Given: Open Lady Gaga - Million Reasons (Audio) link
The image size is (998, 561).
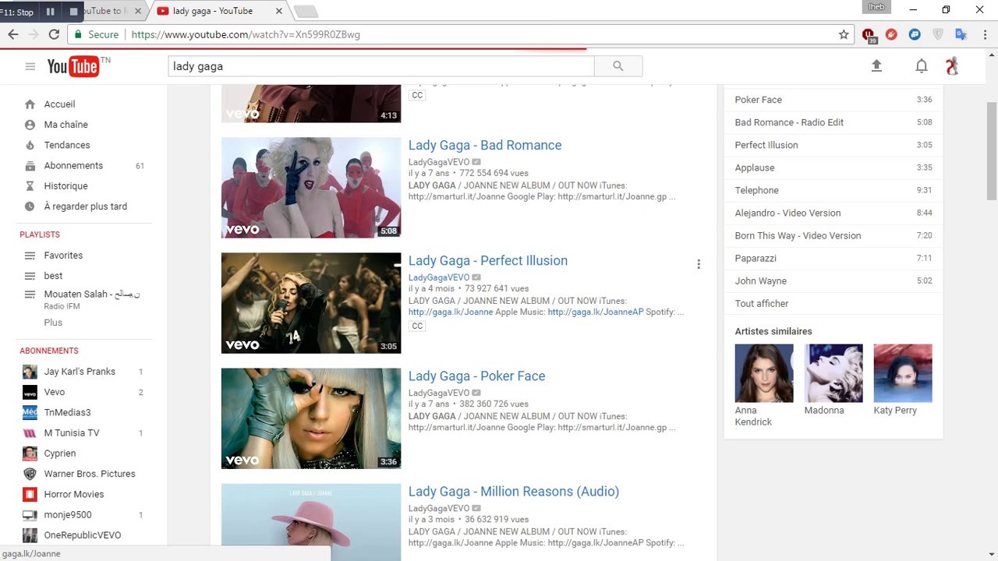Looking at the screenshot, I should [514, 491].
